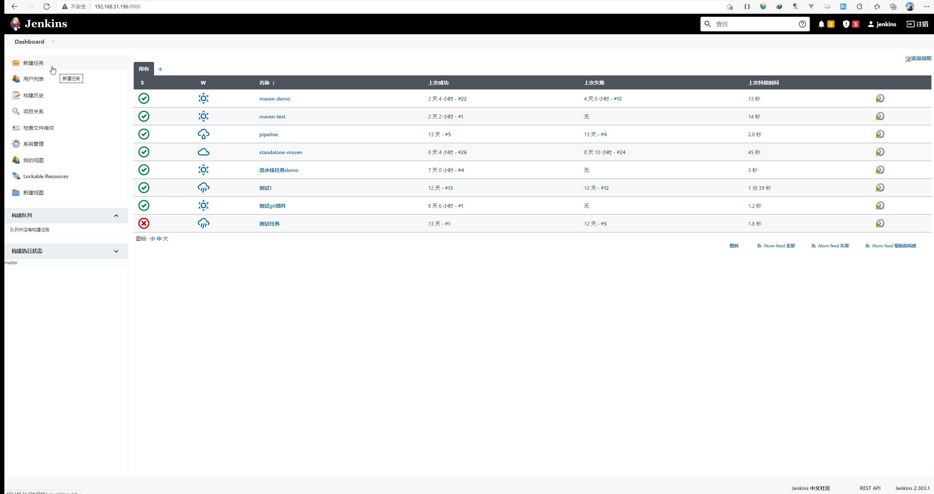Schedule a build for 测试git插件
The height and width of the screenshot is (494, 934).
tap(880, 205)
